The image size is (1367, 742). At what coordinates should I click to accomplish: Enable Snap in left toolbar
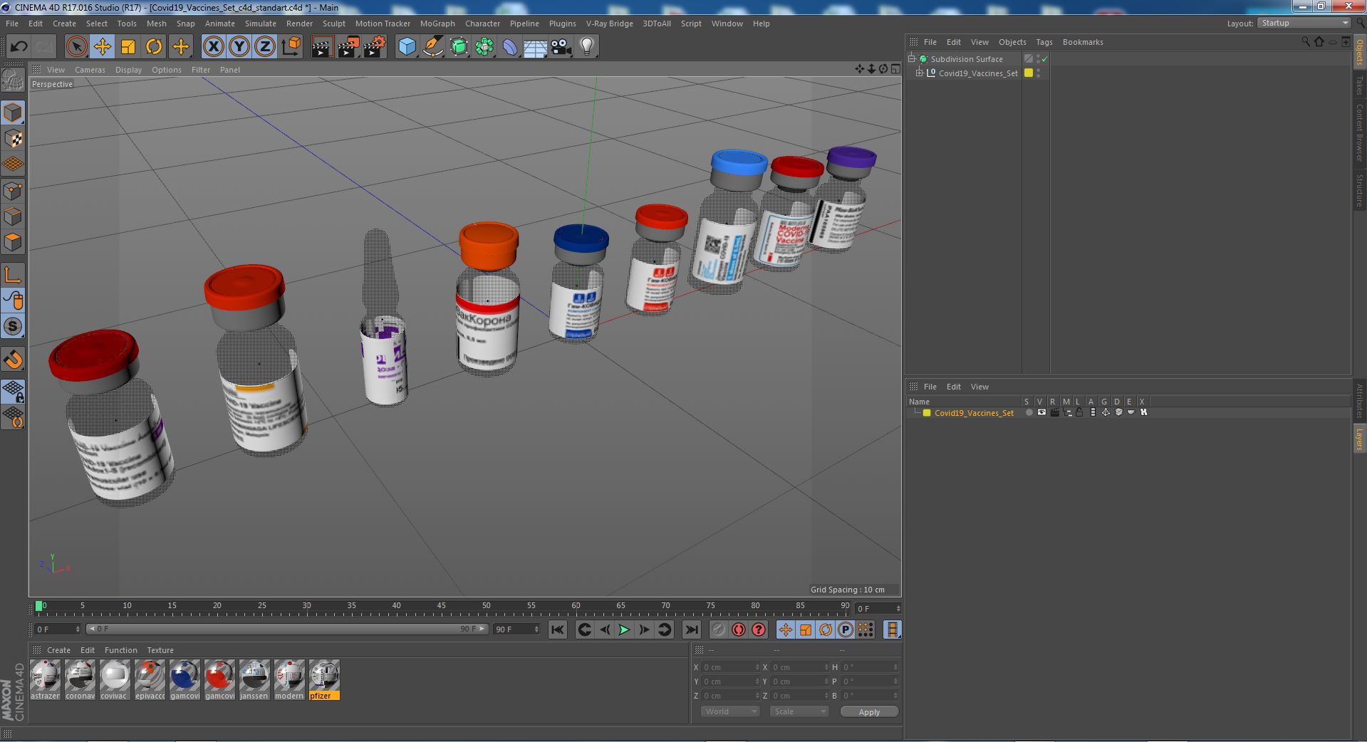tap(13, 360)
